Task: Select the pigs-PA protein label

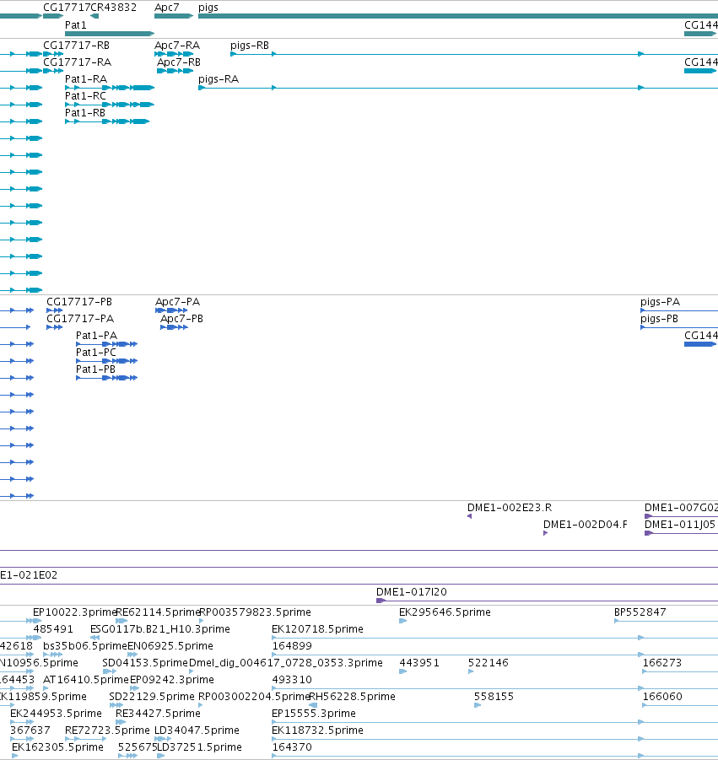Action: point(660,301)
